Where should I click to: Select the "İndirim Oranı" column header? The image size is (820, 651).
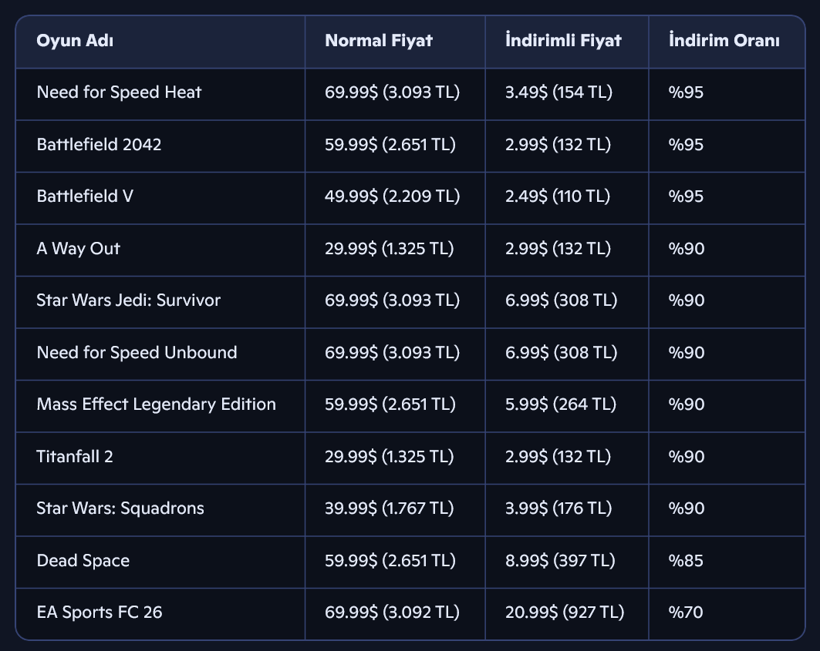click(x=724, y=41)
